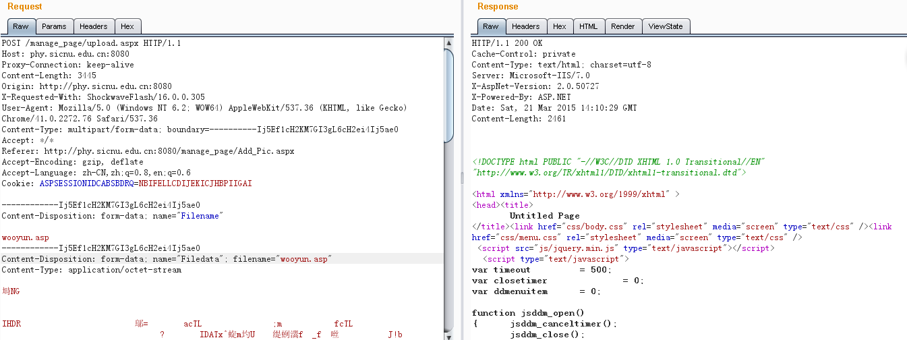Click the js/jquery.min.js script line
907x340 pixels.
(x=625, y=248)
